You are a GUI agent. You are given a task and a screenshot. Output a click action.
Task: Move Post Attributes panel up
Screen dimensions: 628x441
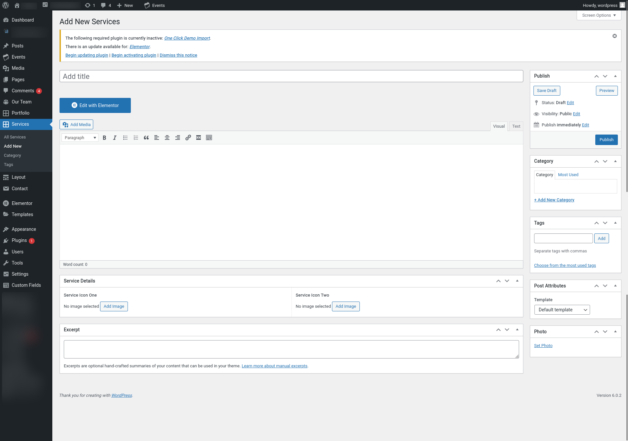tap(597, 286)
